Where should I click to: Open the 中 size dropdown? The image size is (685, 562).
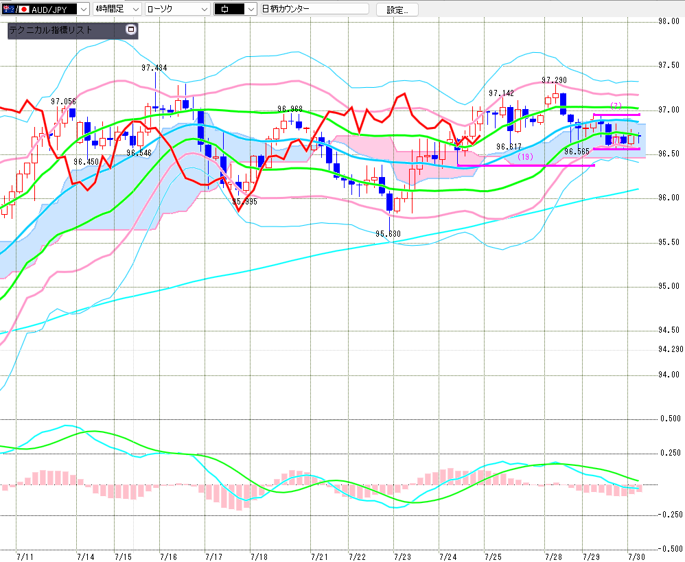pyautogui.click(x=235, y=9)
